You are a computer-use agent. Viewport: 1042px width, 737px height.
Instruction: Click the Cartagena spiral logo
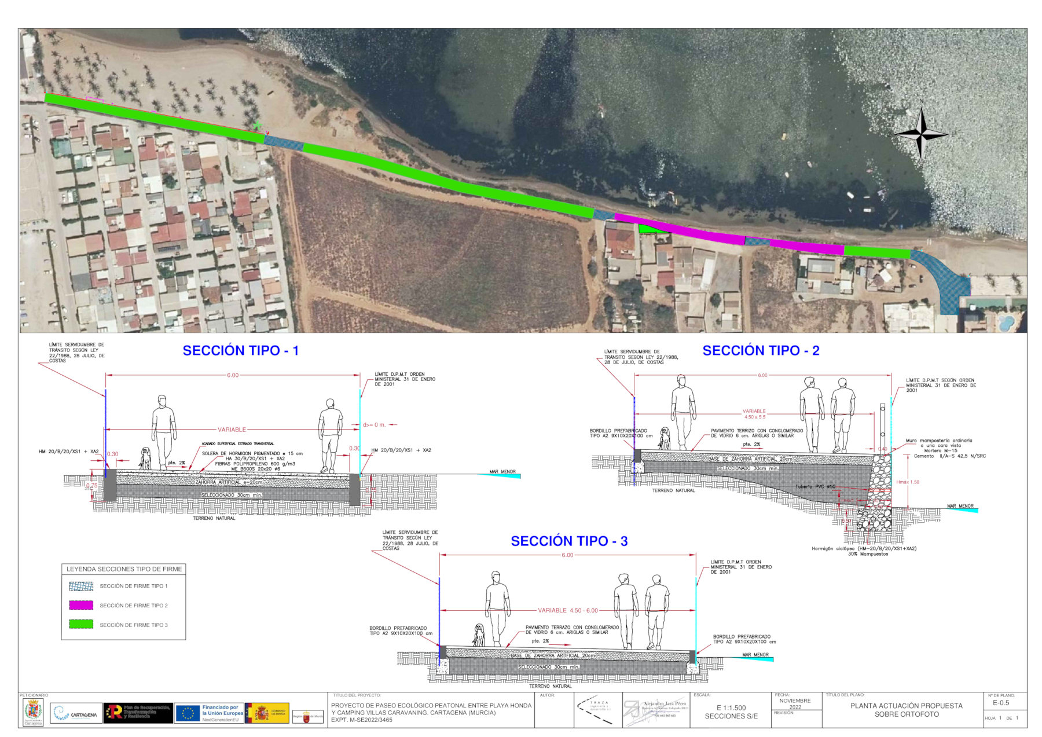(x=76, y=714)
